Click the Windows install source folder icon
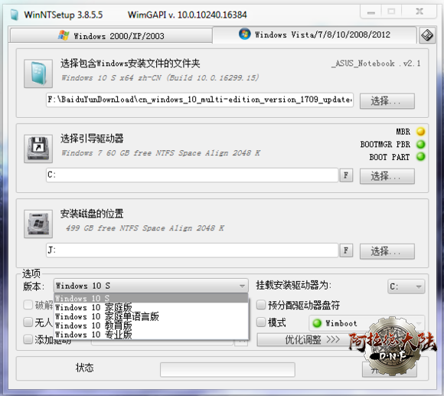 coord(38,74)
